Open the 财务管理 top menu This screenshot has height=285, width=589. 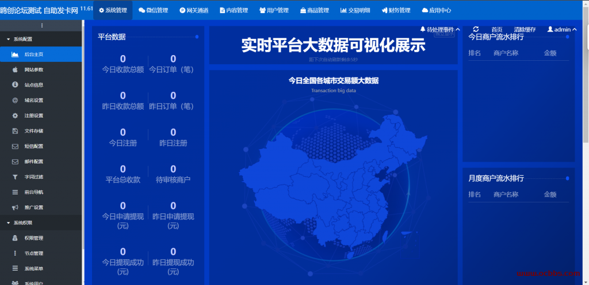[x=396, y=10]
